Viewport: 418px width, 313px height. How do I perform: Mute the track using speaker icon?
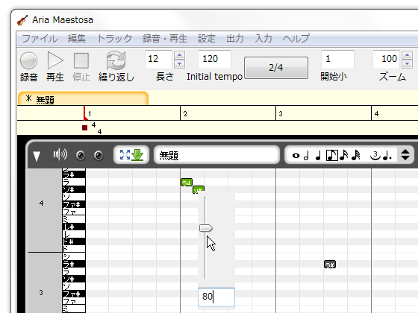pos(60,155)
